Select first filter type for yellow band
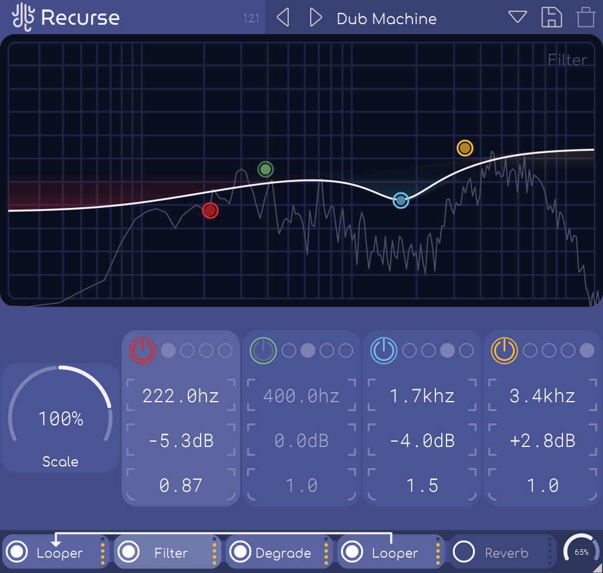The image size is (603, 573). pos(530,350)
